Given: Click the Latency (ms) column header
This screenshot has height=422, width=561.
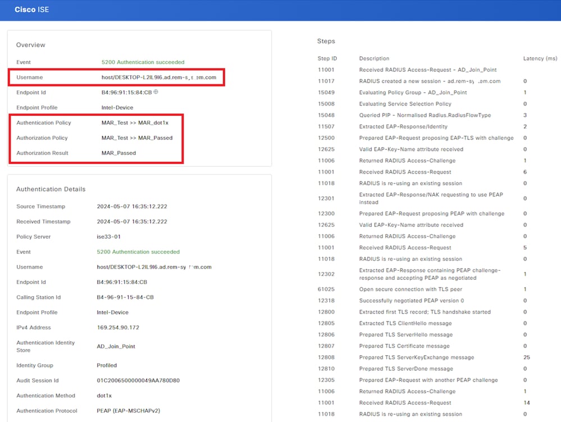Looking at the screenshot, I should point(540,58).
